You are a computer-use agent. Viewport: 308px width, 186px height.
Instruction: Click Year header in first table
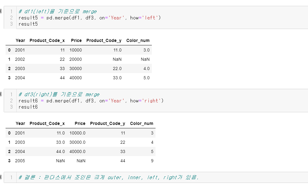coord(20,40)
